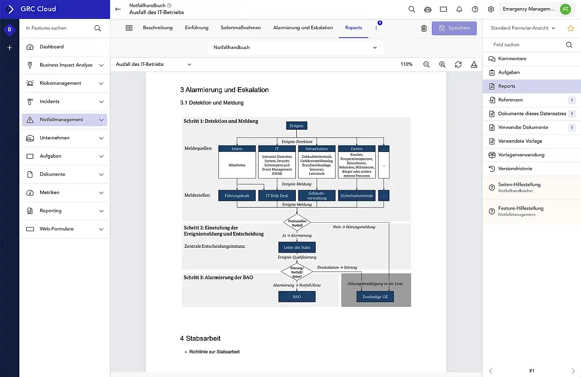The width and height of the screenshot is (581, 377).
Task: Open the search magnifier in top bar
Action: pos(412,9)
